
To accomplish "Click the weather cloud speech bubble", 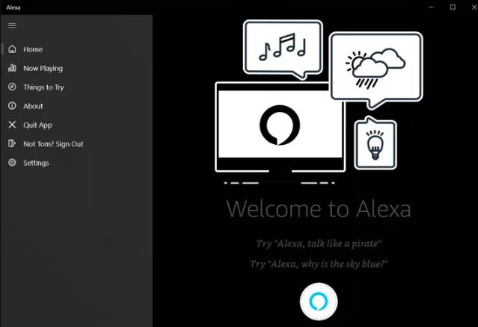I will (376, 69).
